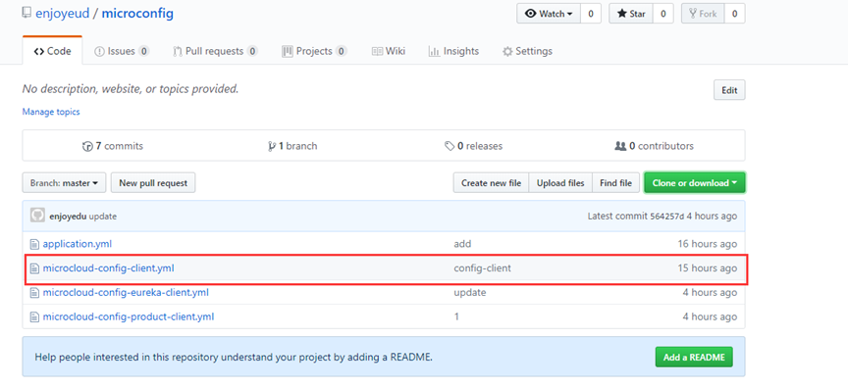
Task: Click the branch icon beside 1 branch
Action: click(272, 146)
